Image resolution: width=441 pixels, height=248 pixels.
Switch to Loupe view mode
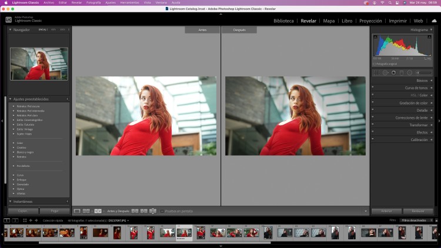(x=77, y=211)
